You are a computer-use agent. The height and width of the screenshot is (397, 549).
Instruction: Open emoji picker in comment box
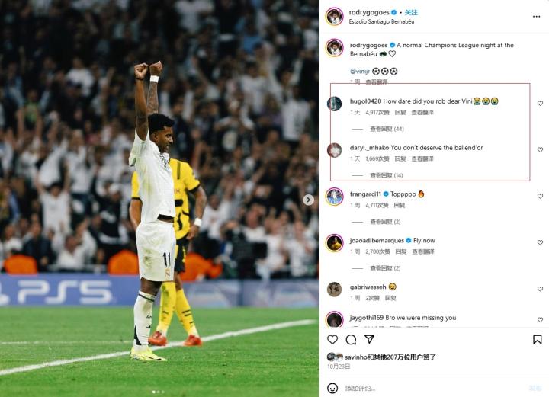(332, 388)
